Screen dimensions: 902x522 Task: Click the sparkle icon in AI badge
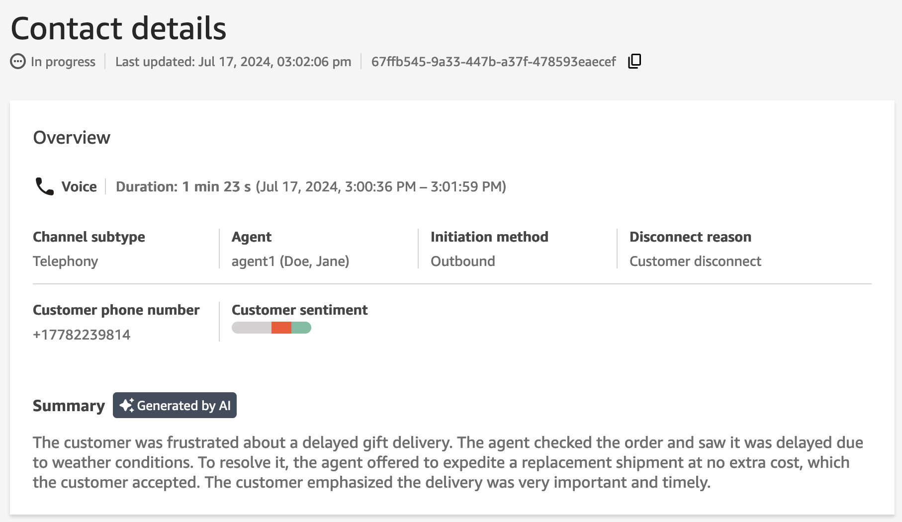(126, 405)
